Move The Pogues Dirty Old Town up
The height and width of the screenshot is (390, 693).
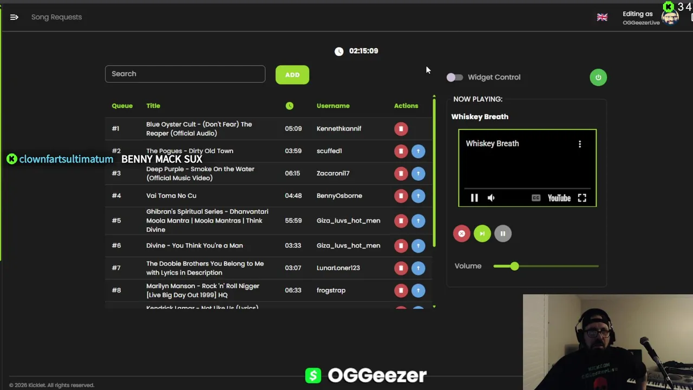click(418, 151)
